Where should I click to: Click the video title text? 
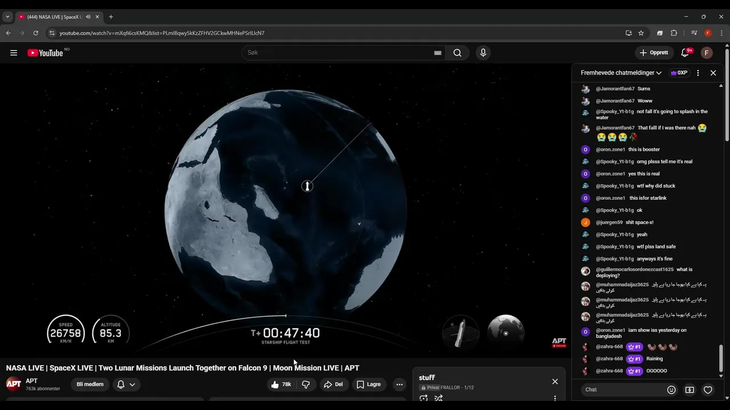(182, 368)
